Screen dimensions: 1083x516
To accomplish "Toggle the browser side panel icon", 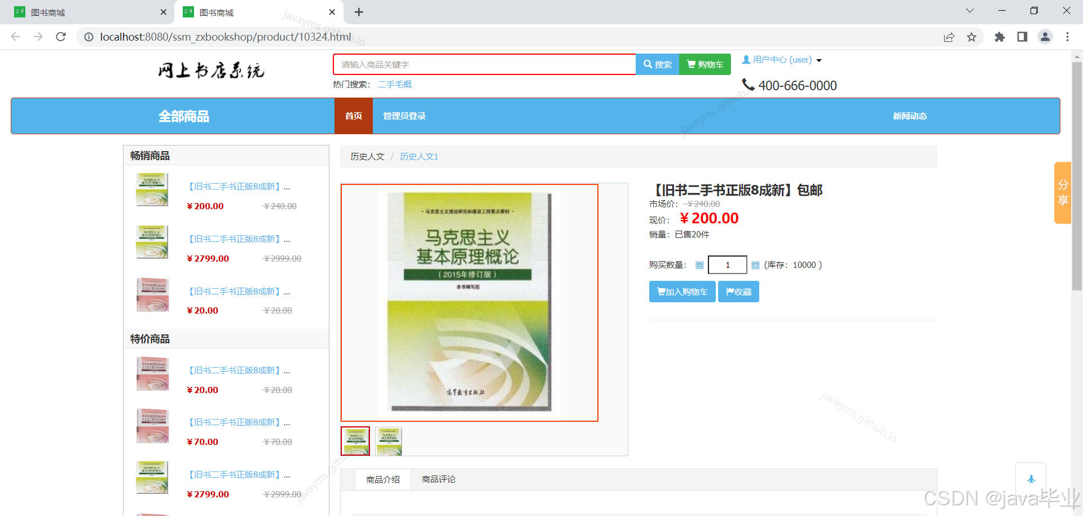I will coord(1022,37).
